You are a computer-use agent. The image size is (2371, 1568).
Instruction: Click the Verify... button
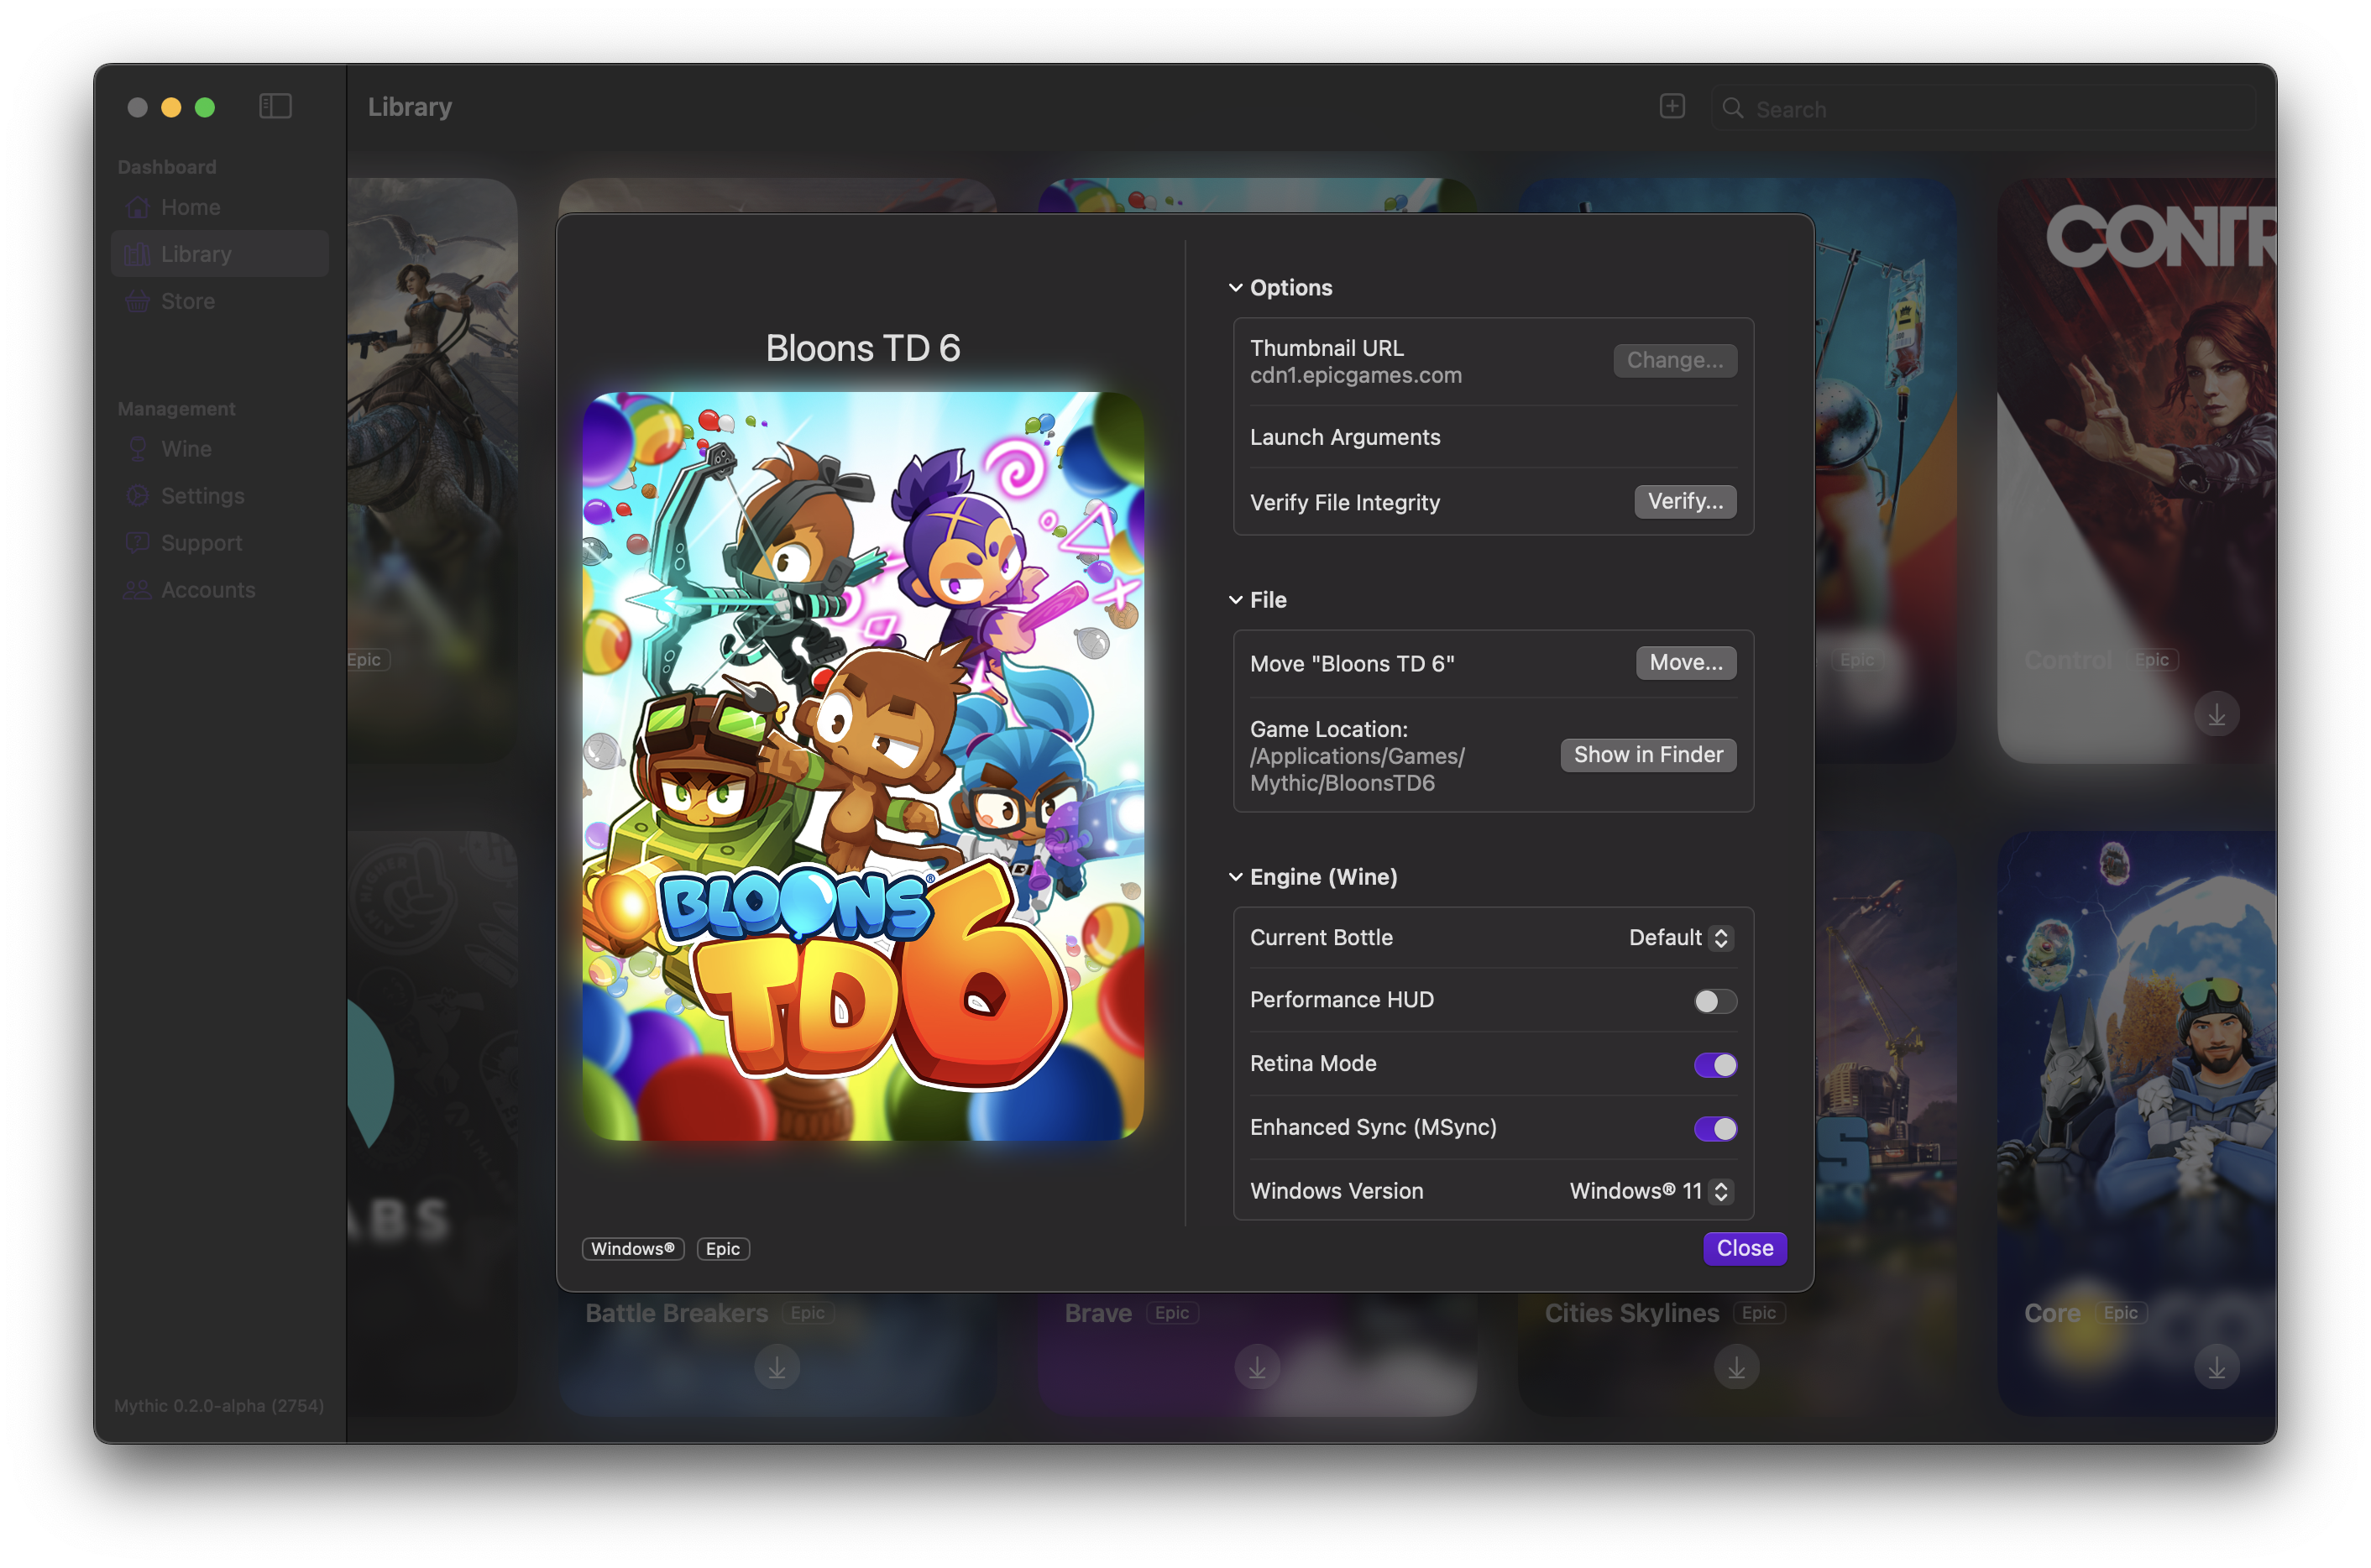coord(1686,502)
